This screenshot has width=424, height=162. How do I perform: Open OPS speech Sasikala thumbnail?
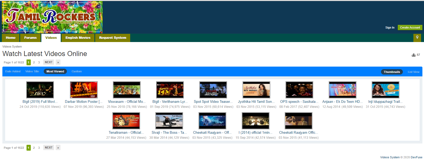[x=299, y=90]
